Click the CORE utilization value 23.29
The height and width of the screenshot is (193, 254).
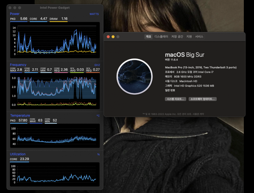tap(24, 159)
